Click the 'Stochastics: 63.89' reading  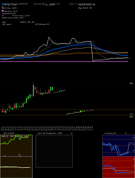point(9,13)
